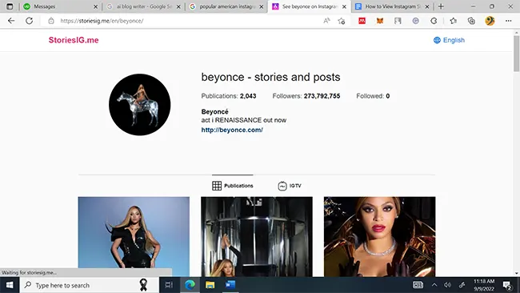Open File Explorer from the taskbar

pyautogui.click(x=210, y=285)
